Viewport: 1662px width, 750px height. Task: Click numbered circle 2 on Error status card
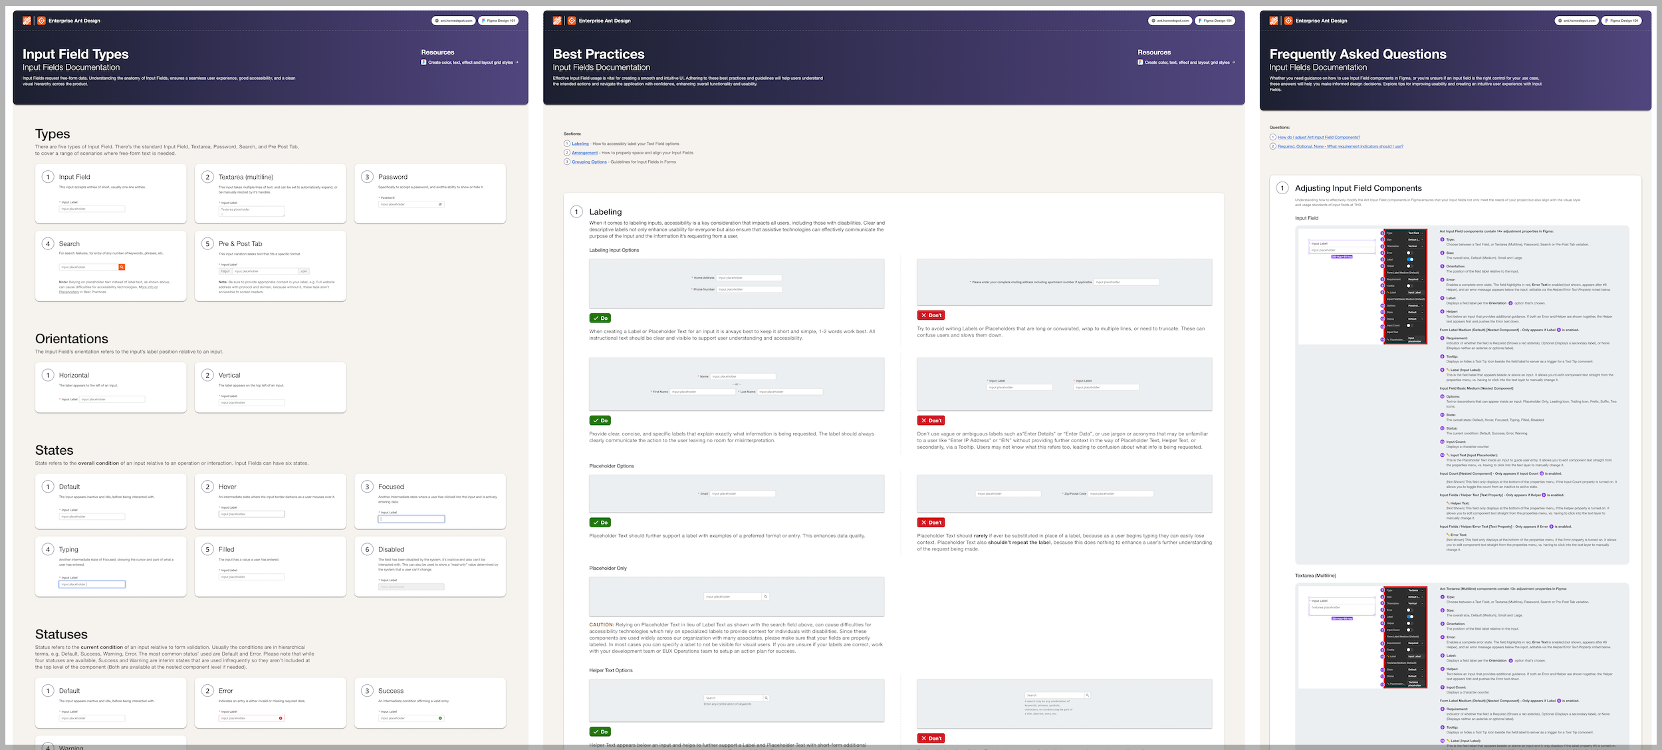(x=207, y=691)
